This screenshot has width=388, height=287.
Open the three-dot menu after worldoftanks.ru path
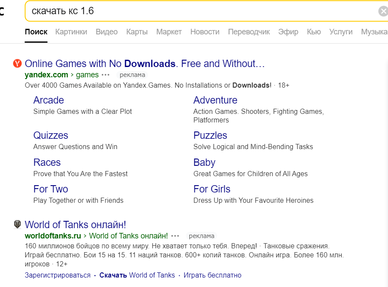pos(175,236)
